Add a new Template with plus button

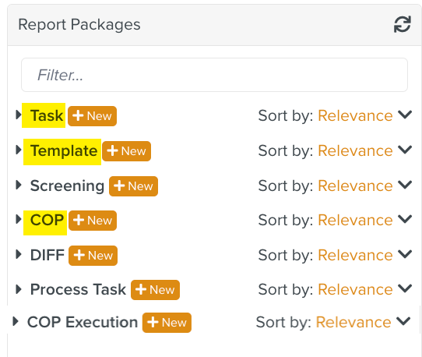pyautogui.click(x=126, y=151)
